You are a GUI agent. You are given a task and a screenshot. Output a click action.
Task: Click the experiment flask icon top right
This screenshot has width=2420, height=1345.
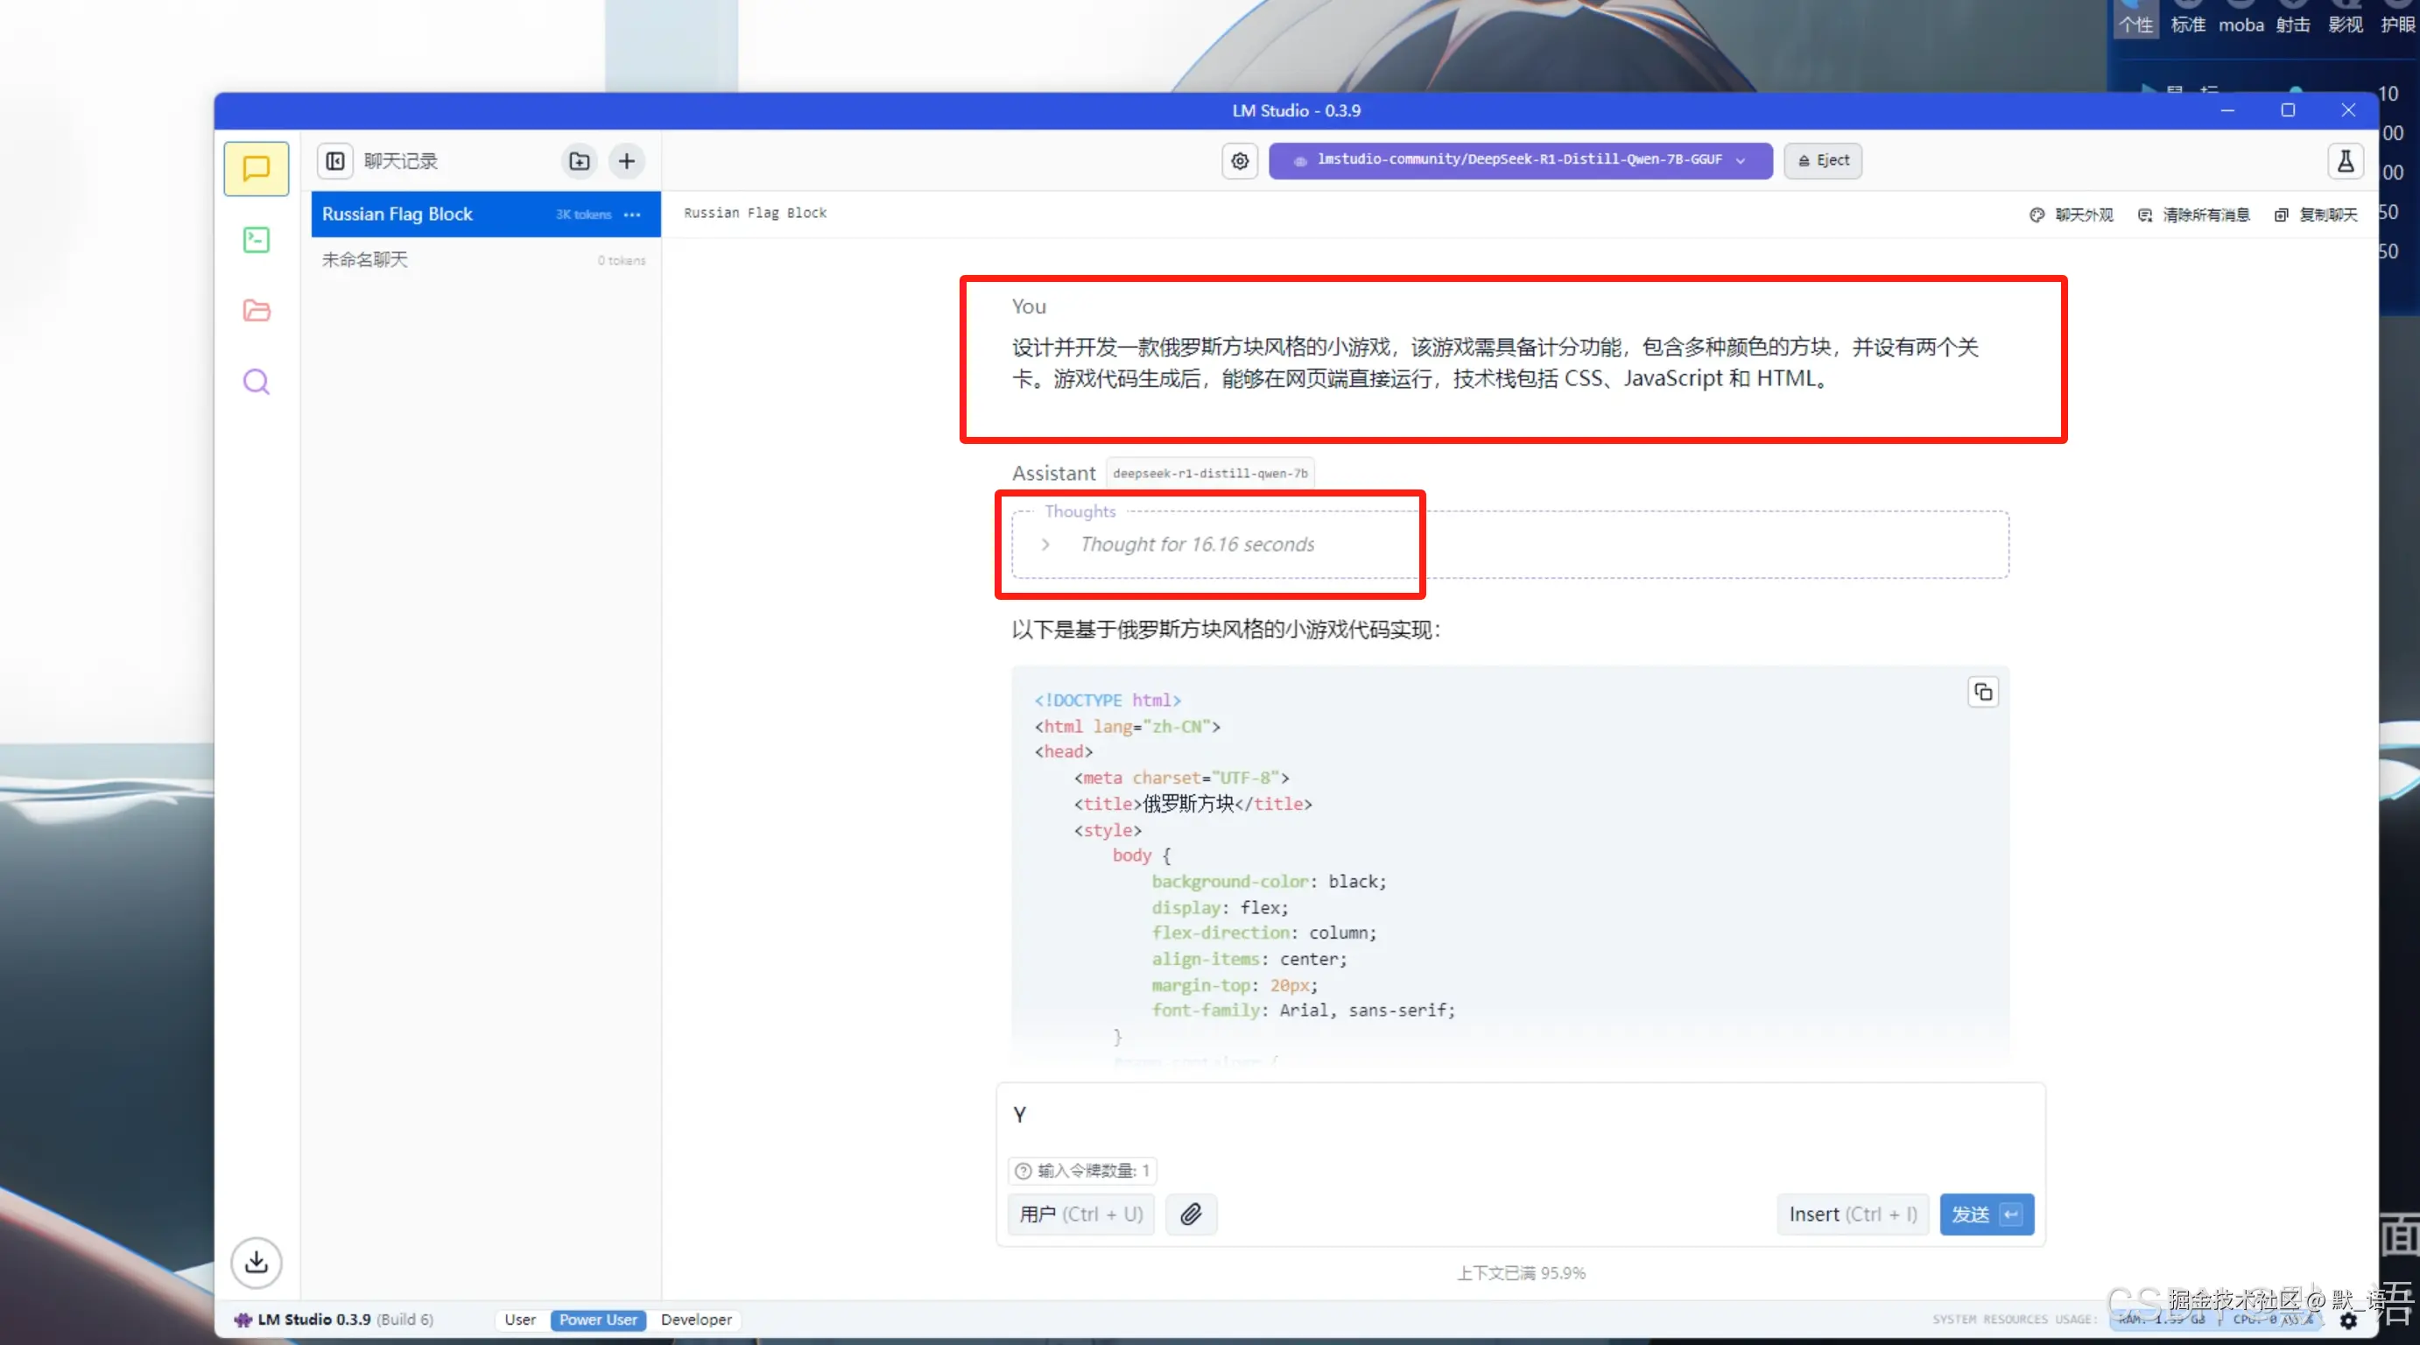click(2346, 161)
